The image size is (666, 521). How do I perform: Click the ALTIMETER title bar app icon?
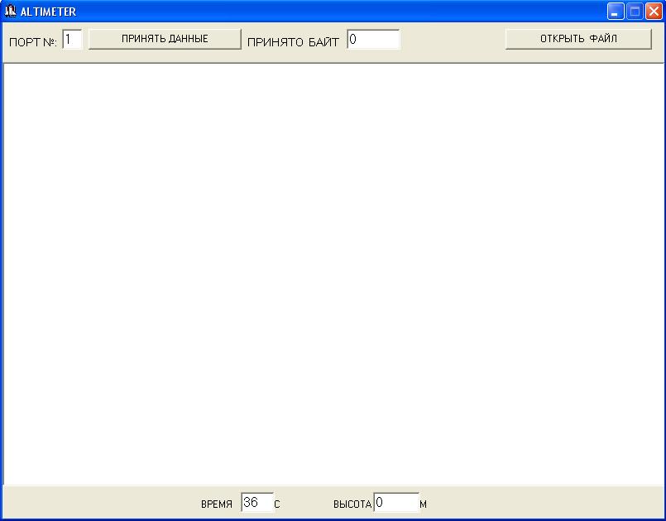pos(10,11)
